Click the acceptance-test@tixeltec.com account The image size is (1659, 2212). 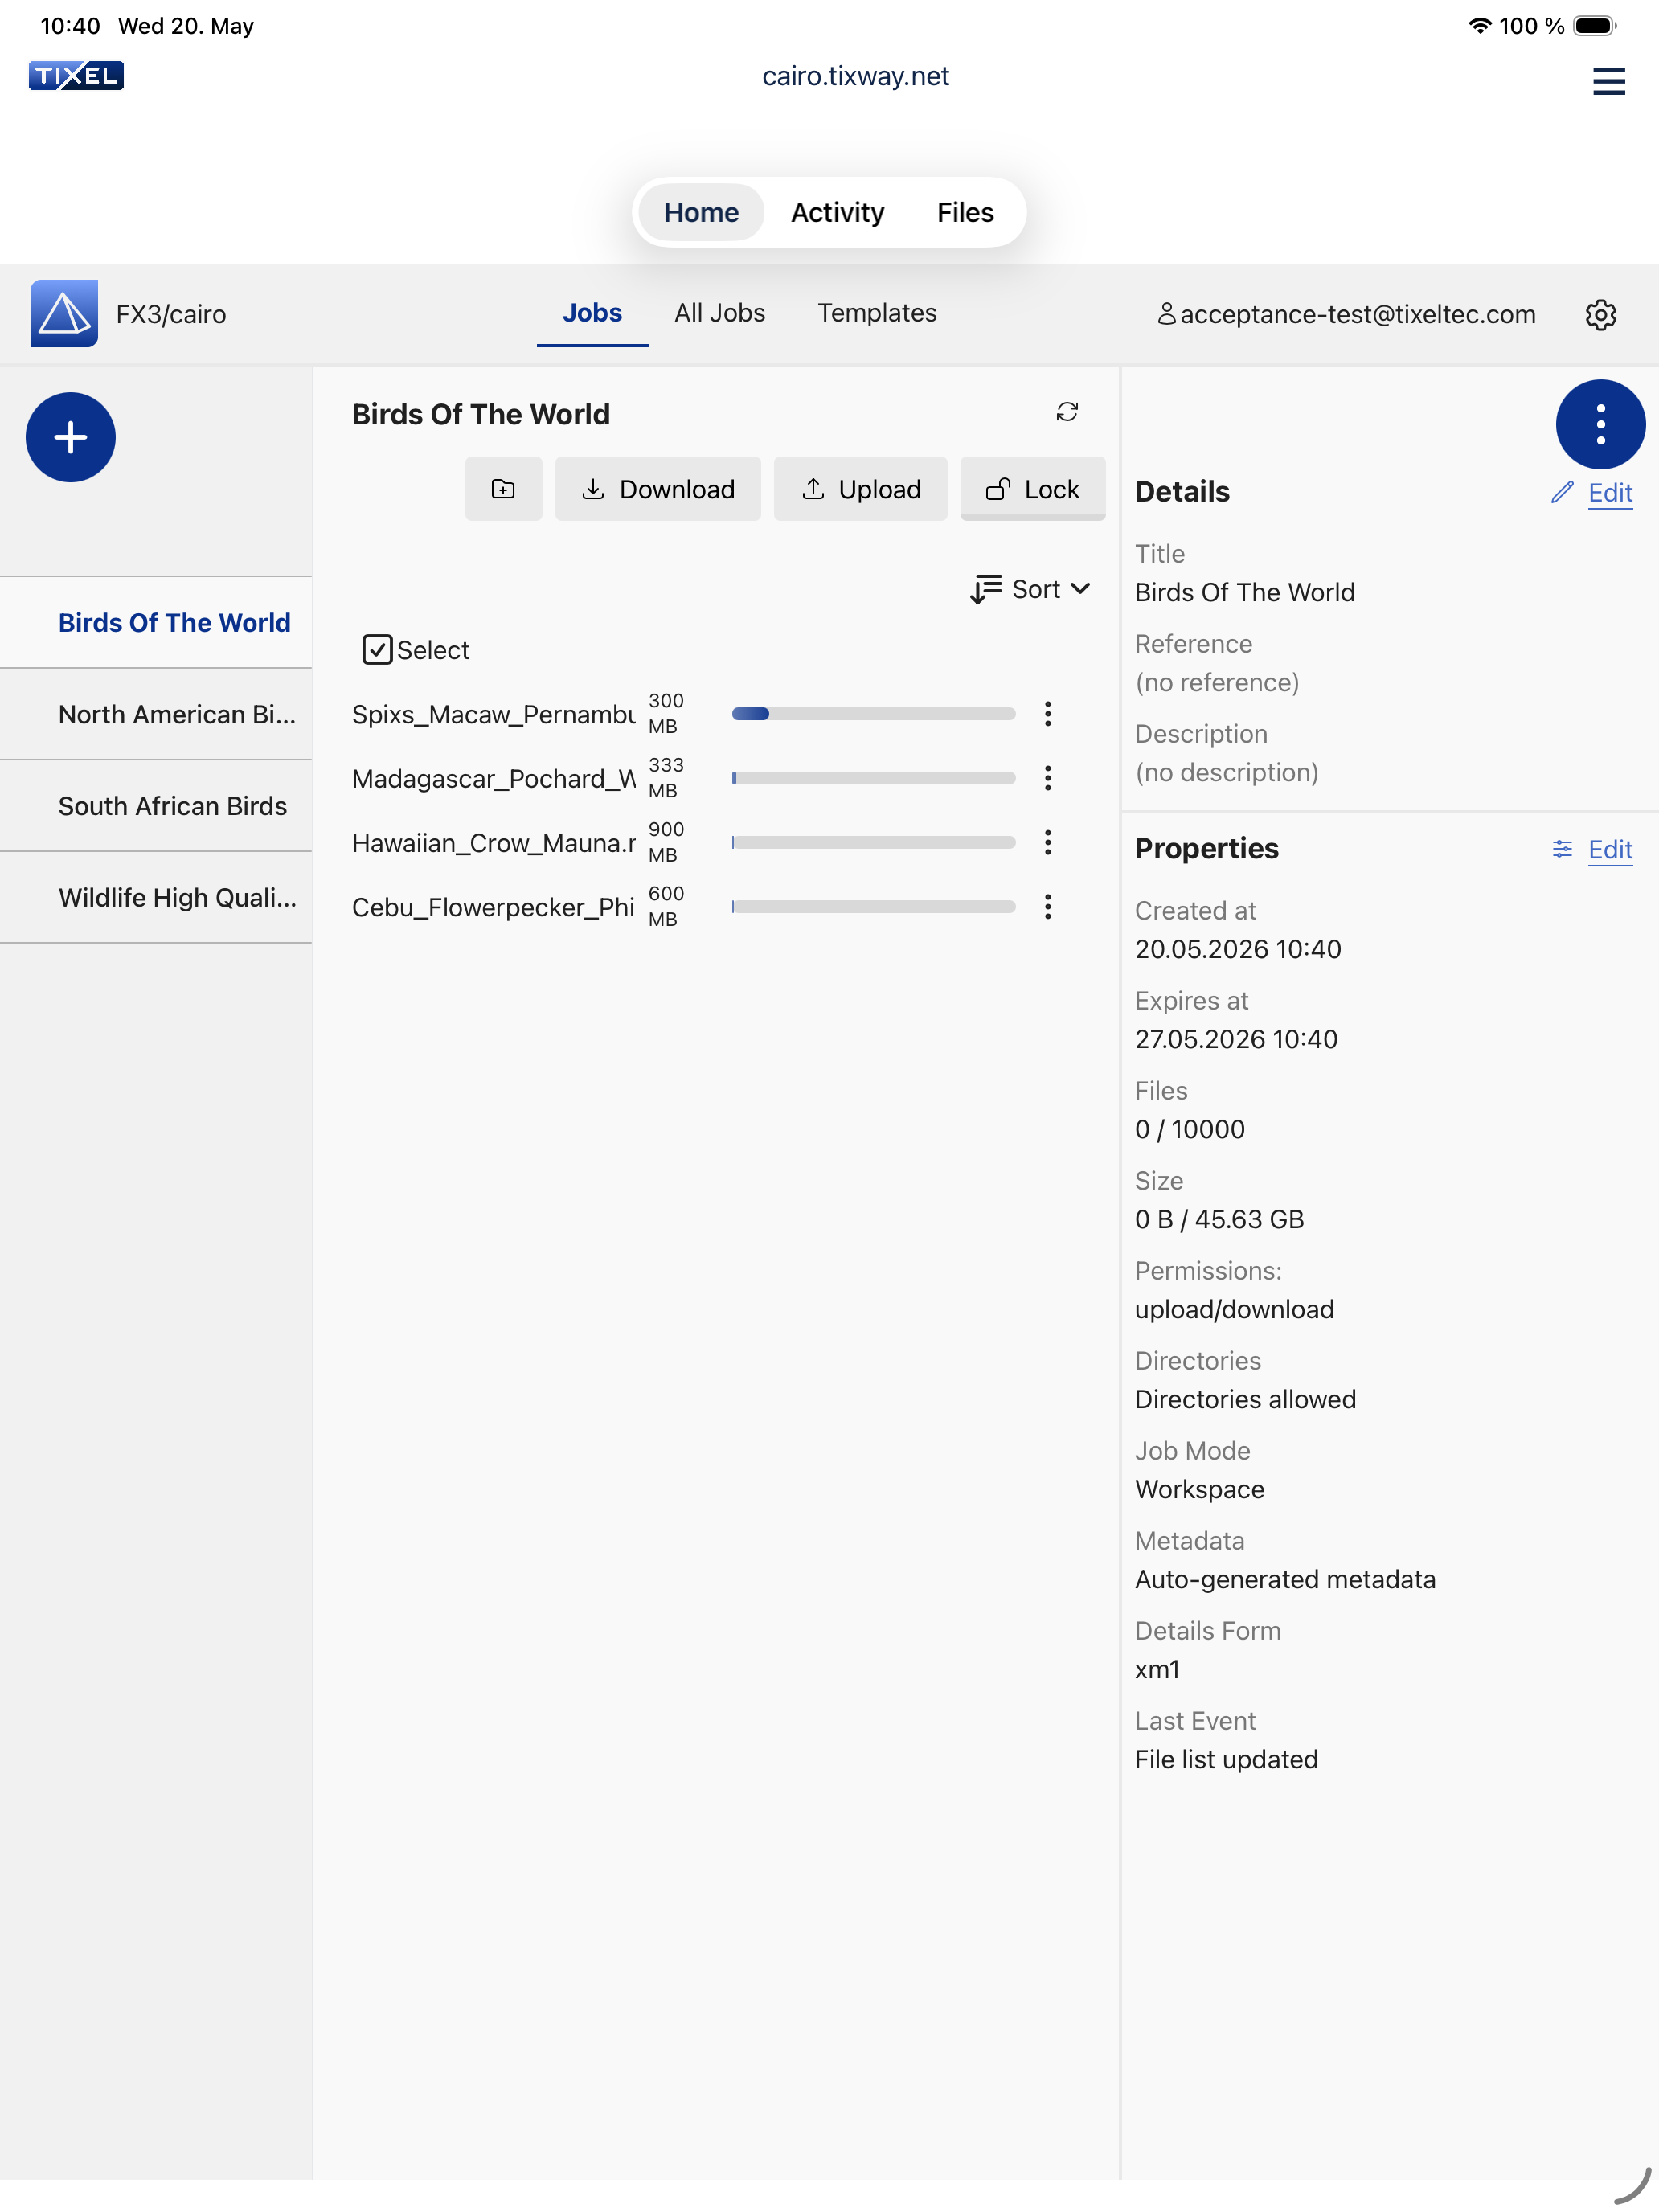click(1357, 314)
